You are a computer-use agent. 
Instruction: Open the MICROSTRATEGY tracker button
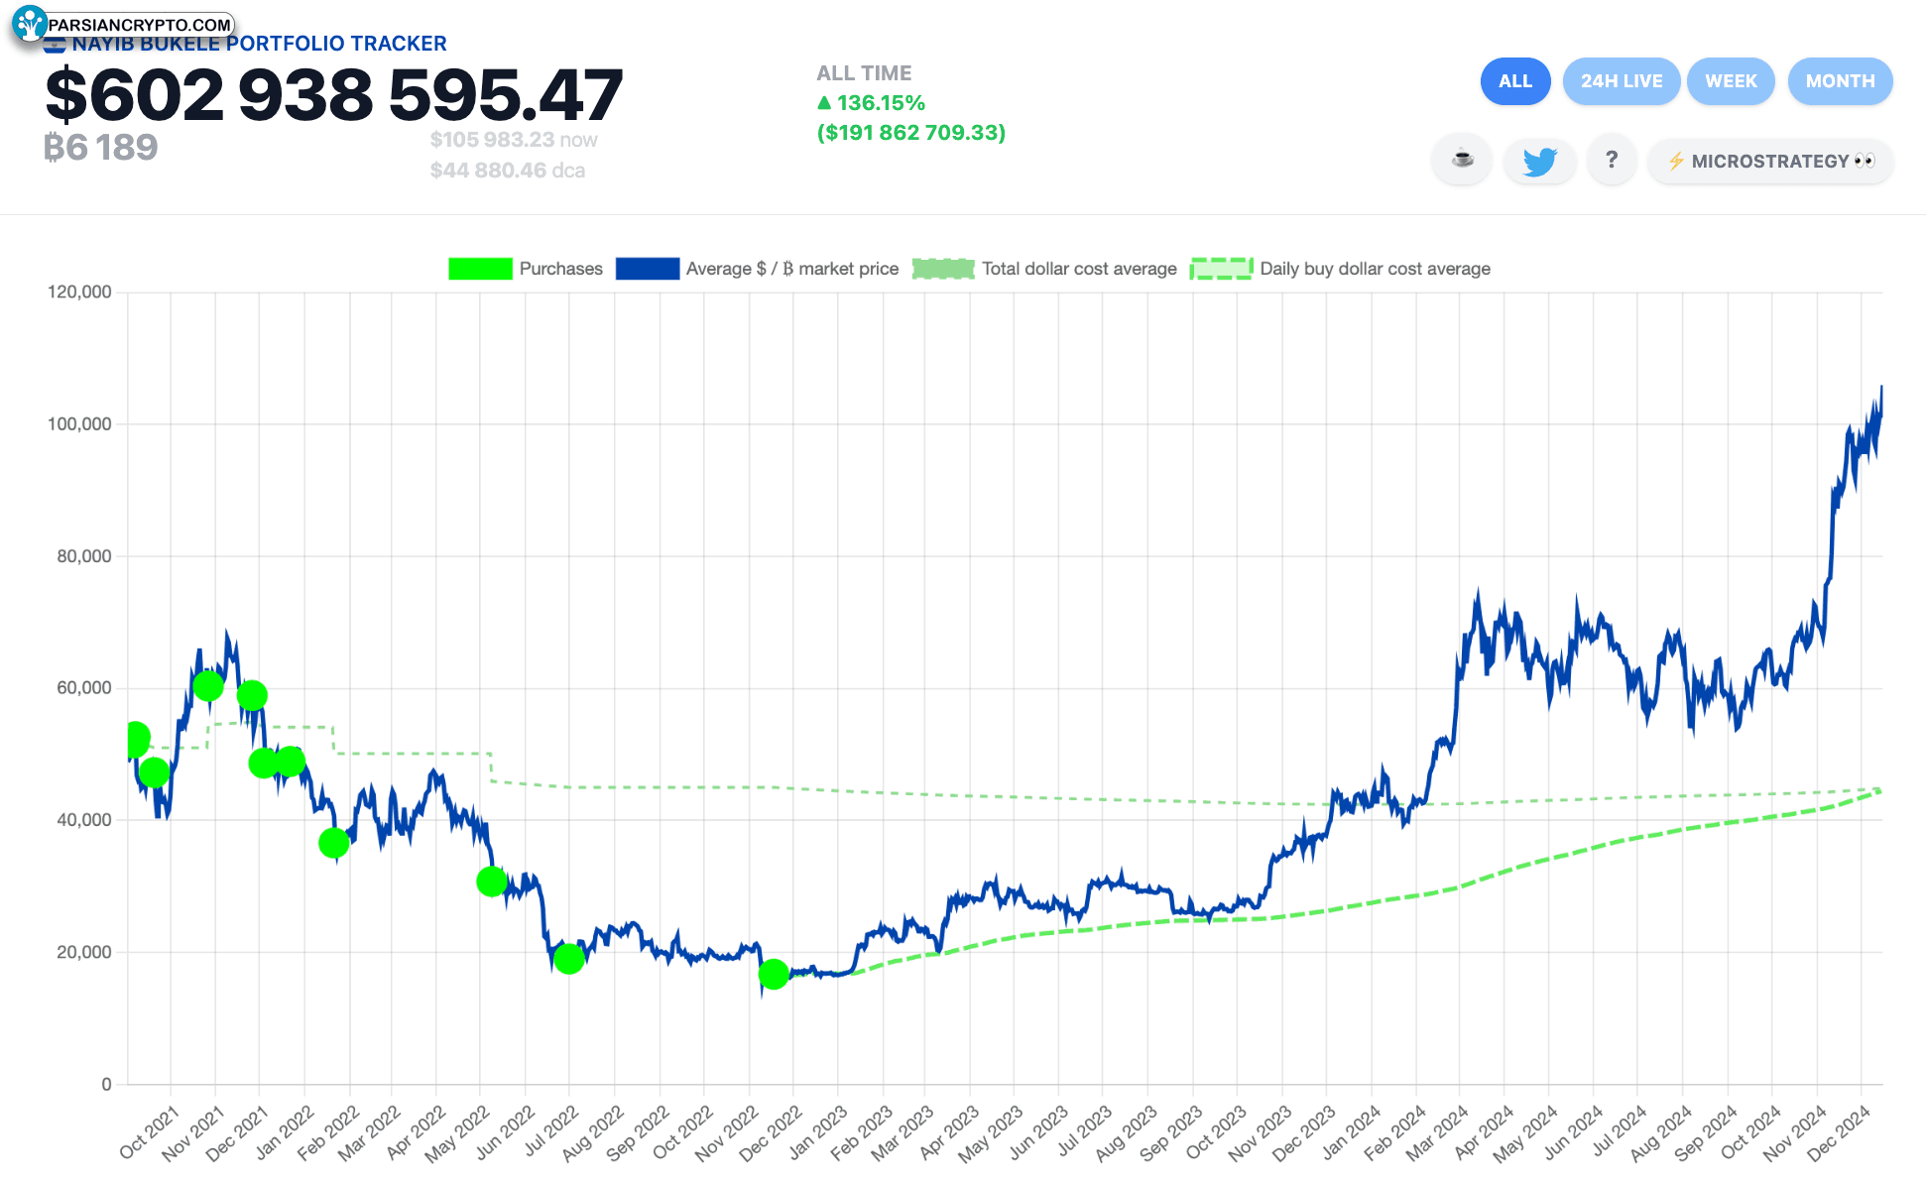(1770, 161)
